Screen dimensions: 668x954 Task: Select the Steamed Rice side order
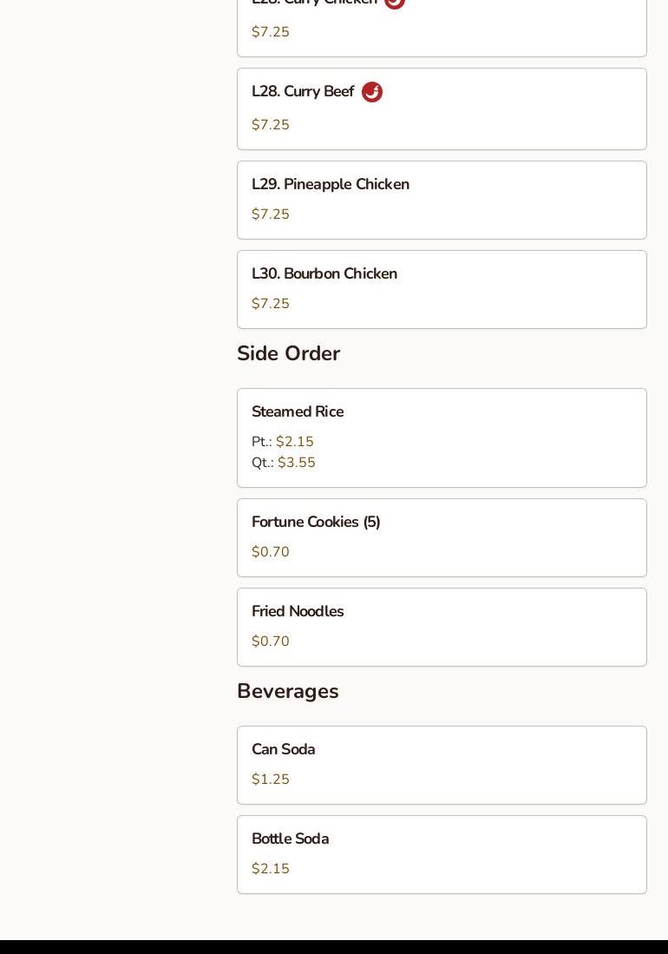coord(298,412)
